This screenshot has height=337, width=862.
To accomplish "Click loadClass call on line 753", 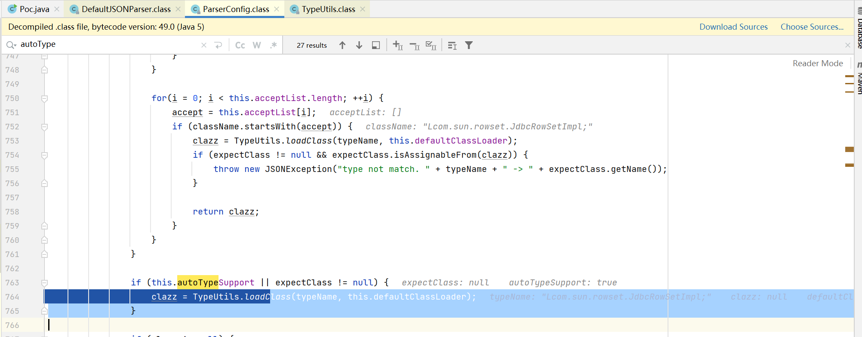I will point(309,141).
